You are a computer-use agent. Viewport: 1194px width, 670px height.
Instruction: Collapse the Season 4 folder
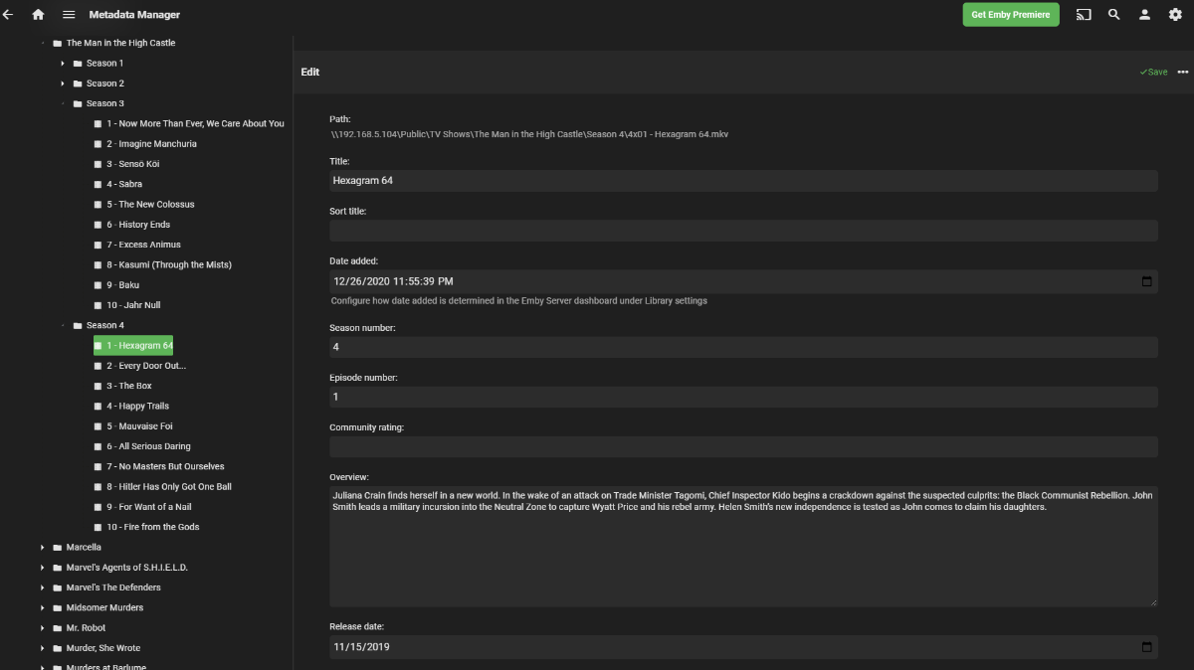tap(63, 326)
